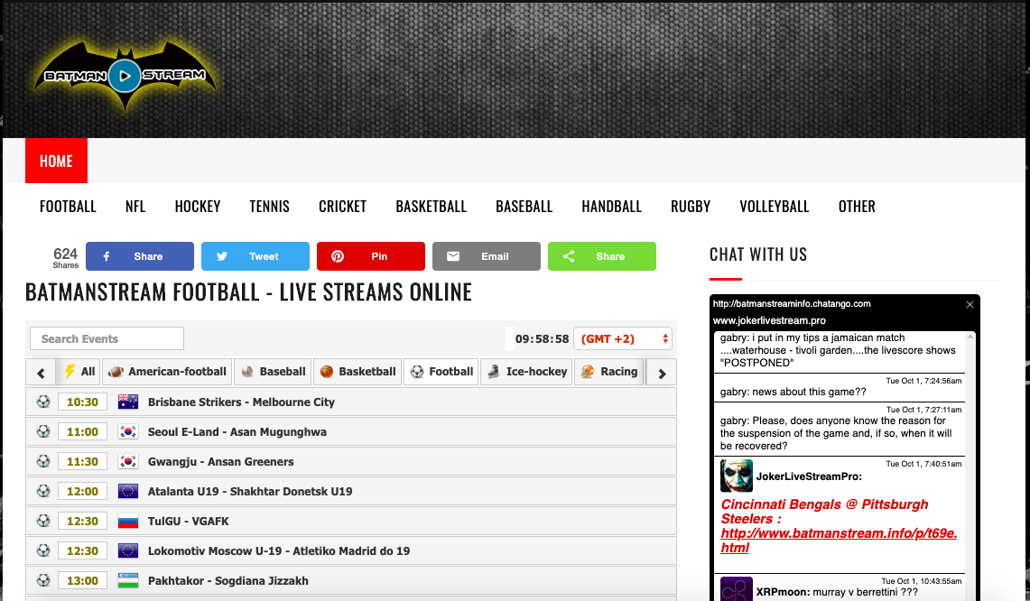Choose VOLLEYBALL from the menu
The width and height of the screenshot is (1030, 601).
point(775,207)
